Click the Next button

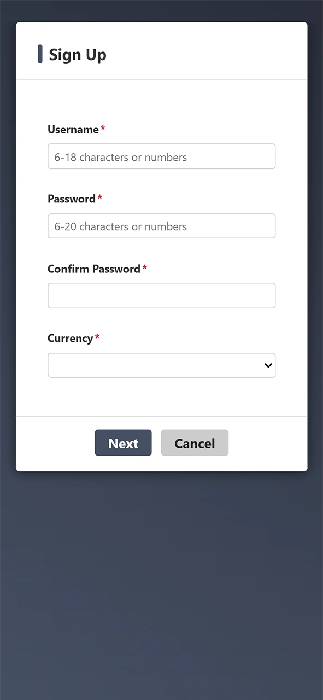[123, 443]
